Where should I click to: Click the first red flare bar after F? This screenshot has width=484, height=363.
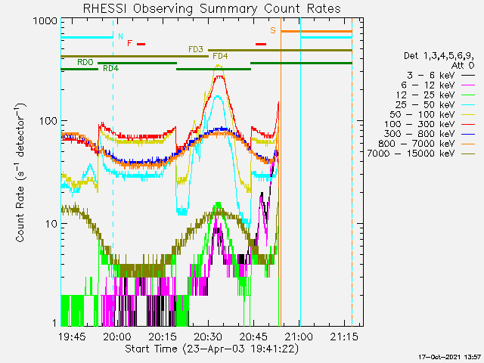click(x=141, y=44)
